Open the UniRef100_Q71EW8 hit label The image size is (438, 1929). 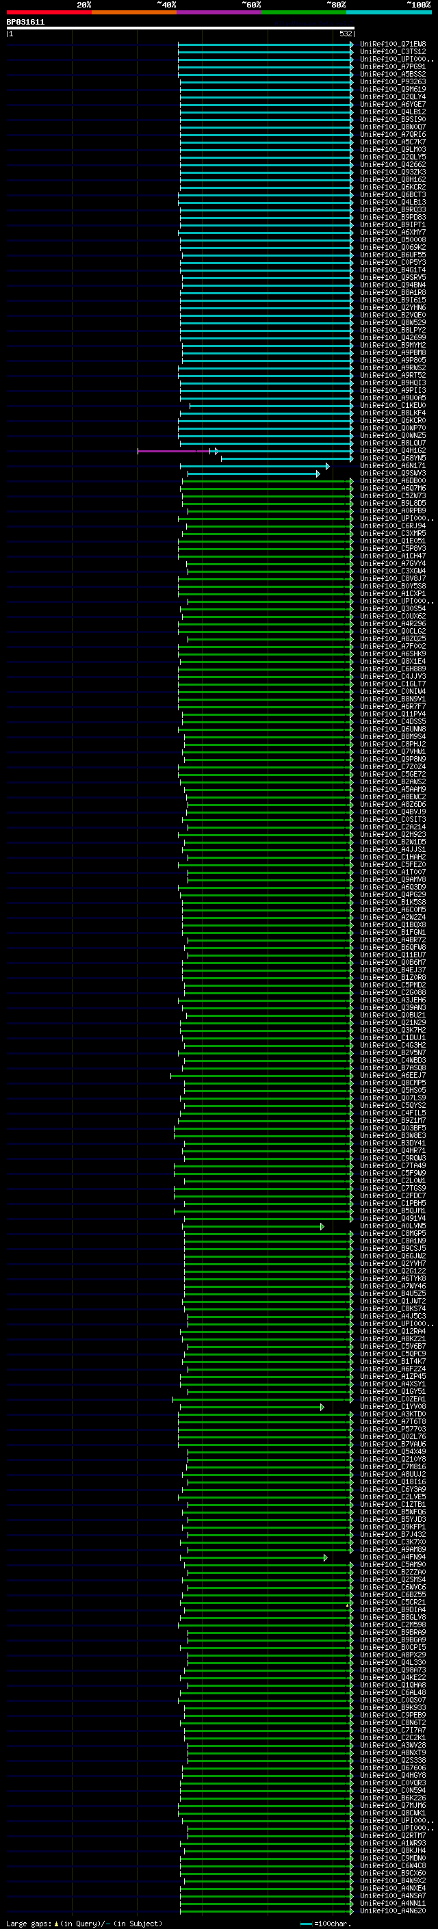pos(392,44)
